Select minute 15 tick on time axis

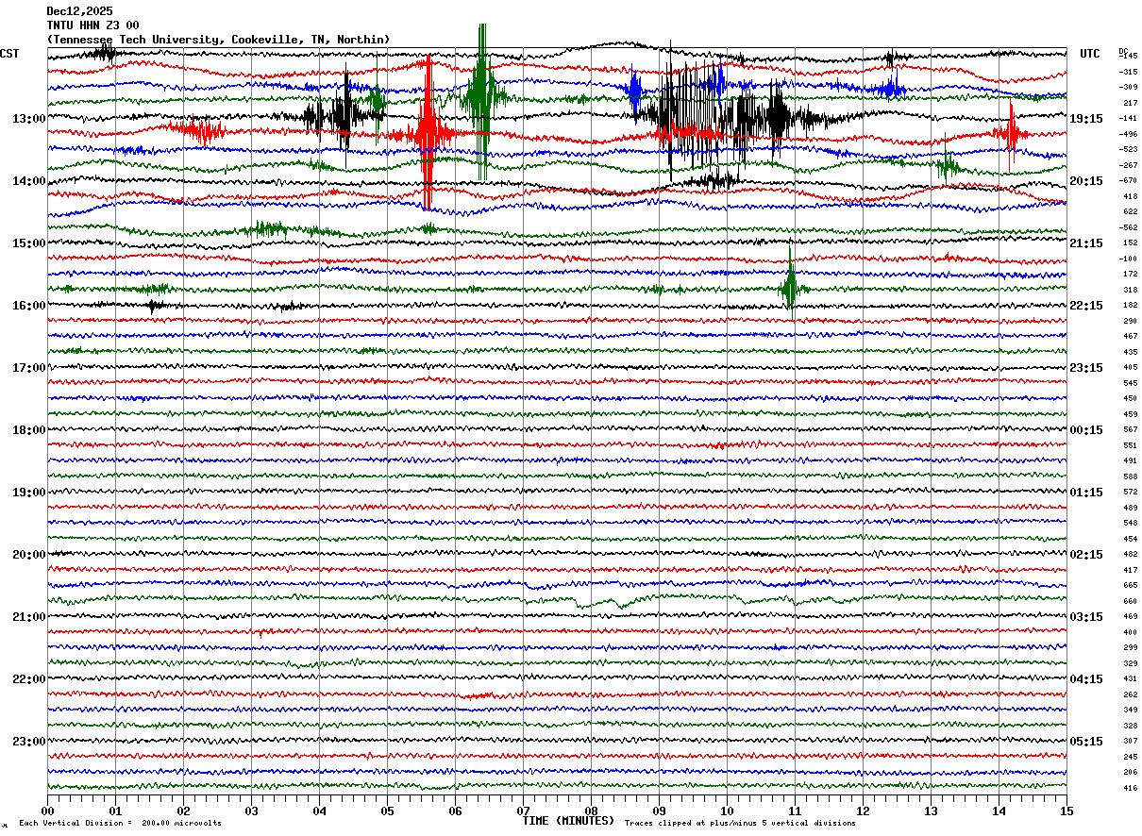[x=1066, y=811]
